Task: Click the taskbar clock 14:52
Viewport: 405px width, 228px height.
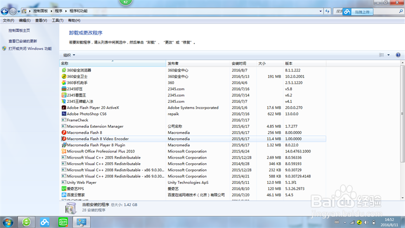Action: (389, 220)
